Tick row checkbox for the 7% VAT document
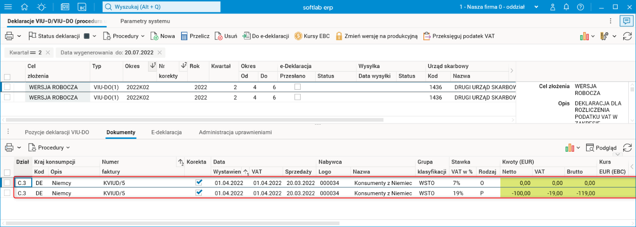The width and height of the screenshot is (636, 227). pyautogui.click(x=7, y=182)
